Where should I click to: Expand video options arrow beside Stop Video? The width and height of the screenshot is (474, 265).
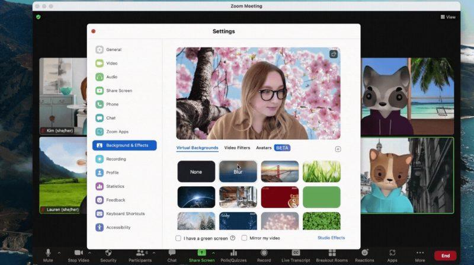coord(89,253)
